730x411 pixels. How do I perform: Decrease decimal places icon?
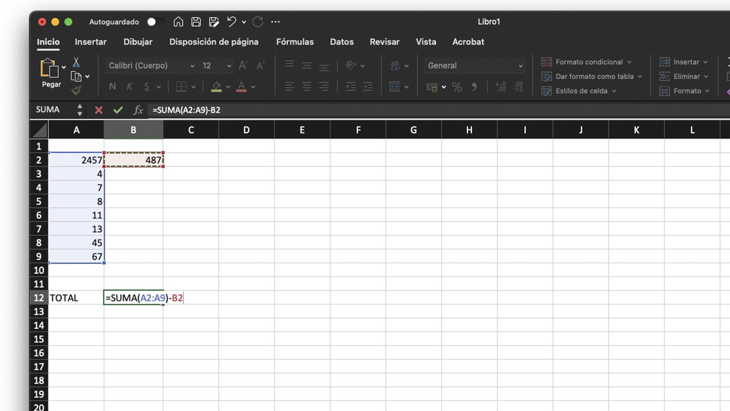[x=518, y=87]
